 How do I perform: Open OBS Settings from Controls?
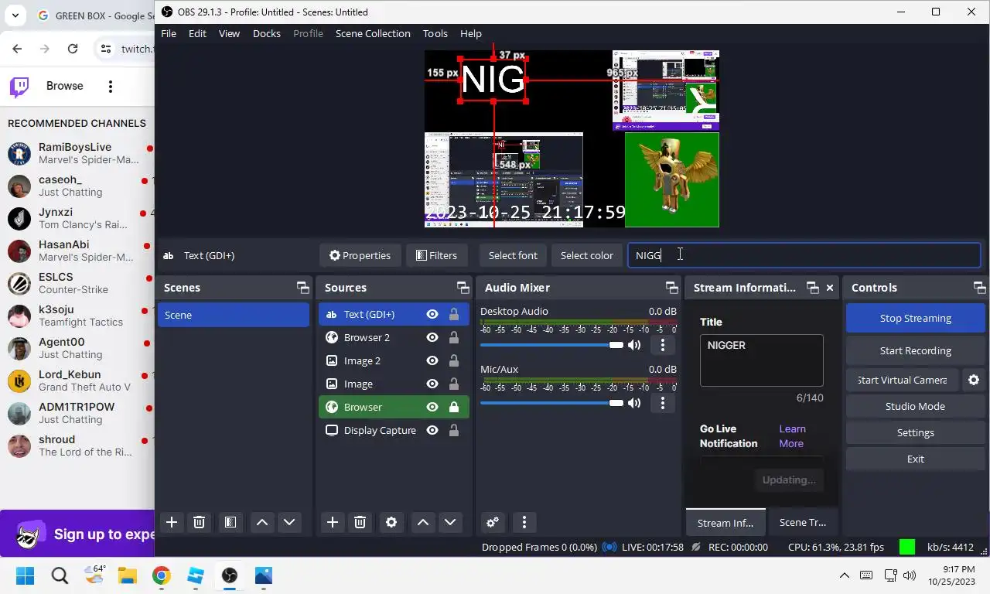tap(916, 432)
